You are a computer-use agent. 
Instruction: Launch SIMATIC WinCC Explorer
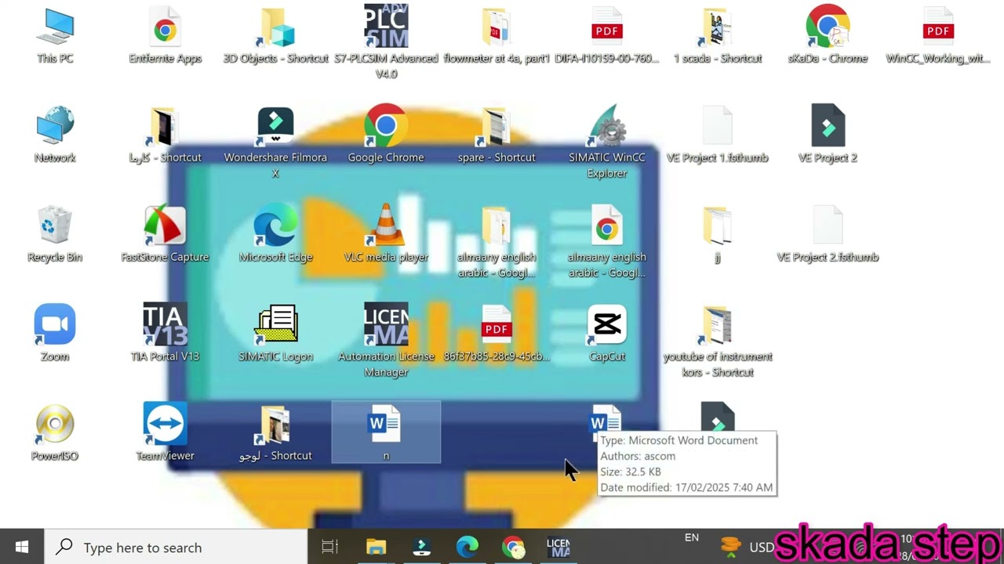point(607,141)
